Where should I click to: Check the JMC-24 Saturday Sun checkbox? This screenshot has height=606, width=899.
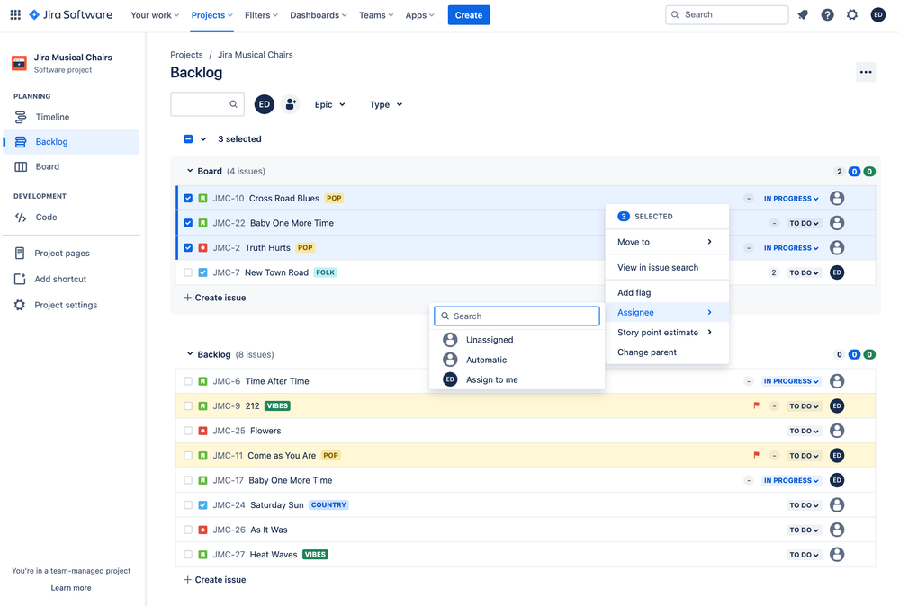coord(188,505)
